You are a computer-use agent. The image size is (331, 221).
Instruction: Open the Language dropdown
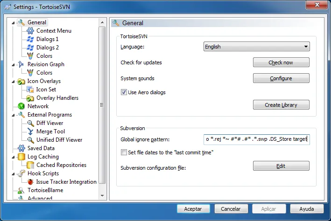(x=256, y=47)
